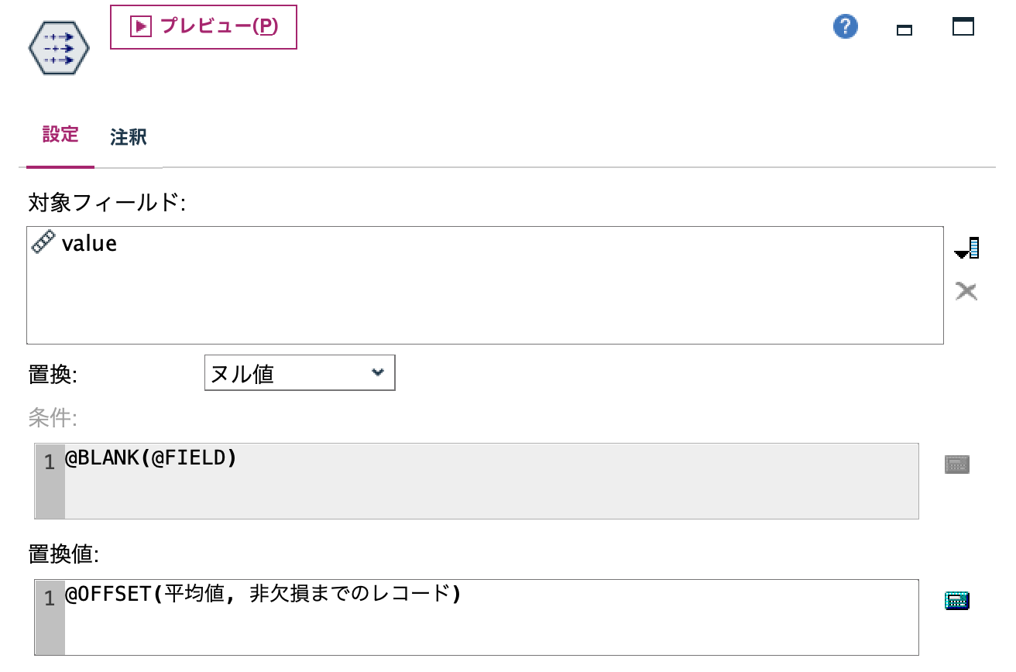Click the chain-link icon next to value
The image size is (1016, 672).
click(45, 242)
